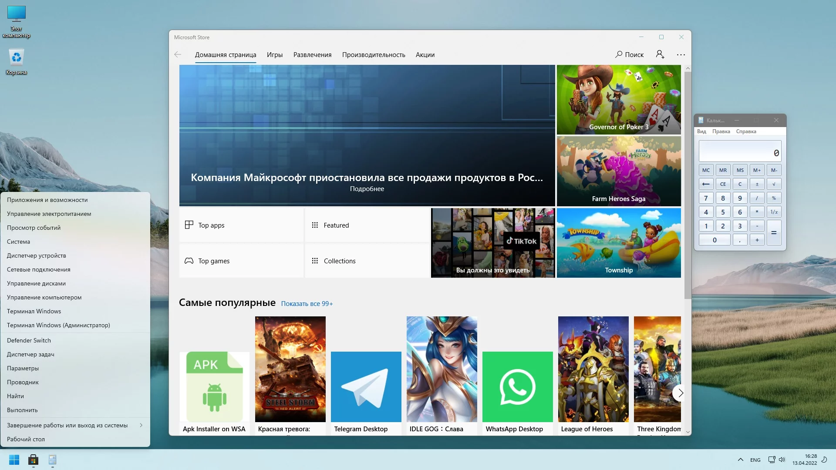Open Диспетчер задач from the context menu
The image size is (836, 470).
[x=30, y=354]
